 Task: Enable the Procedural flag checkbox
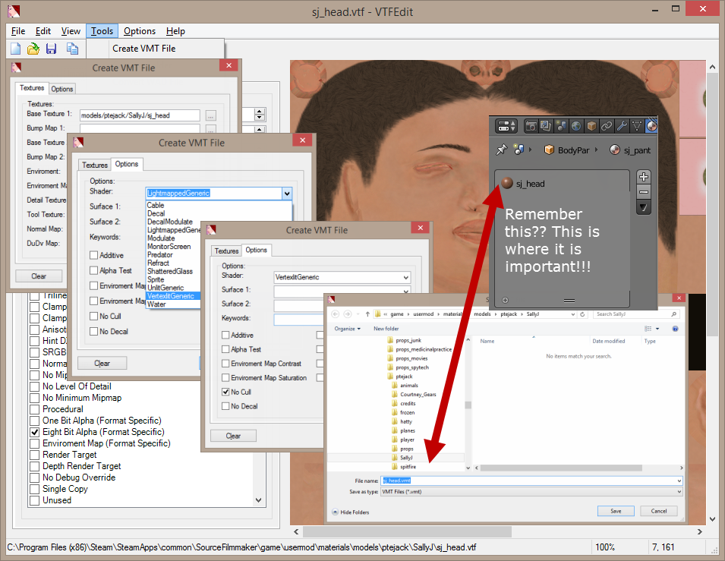[34, 409]
